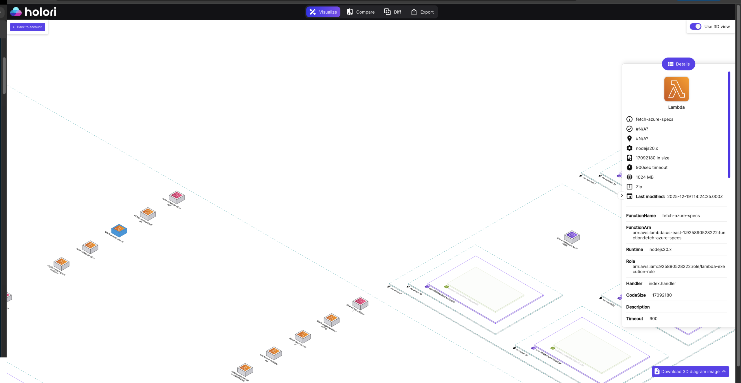Click the purple VPC icon in eu-west-3c
Image resolution: width=741 pixels, height=383 pixels.
click(x=533, y=348)
